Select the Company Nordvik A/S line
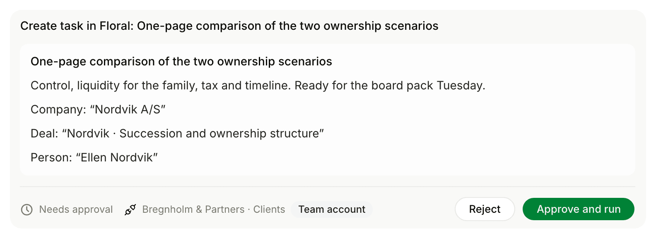656x238 pixels. coord(98,109)
